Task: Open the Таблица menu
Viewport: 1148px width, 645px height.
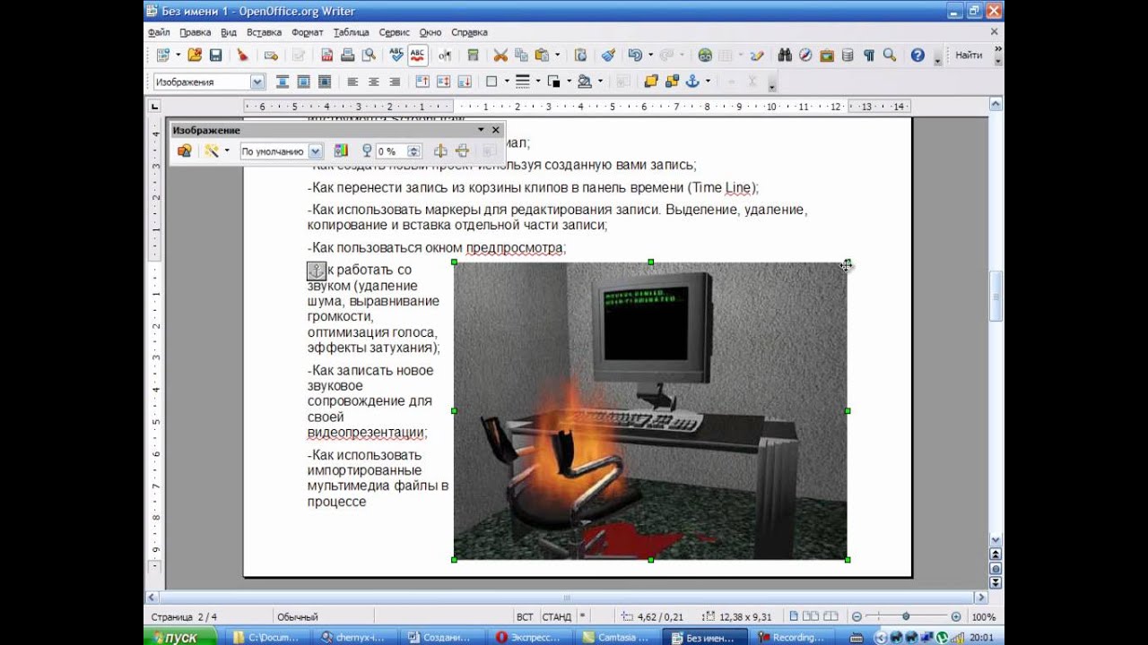Action: click(351, 32)
